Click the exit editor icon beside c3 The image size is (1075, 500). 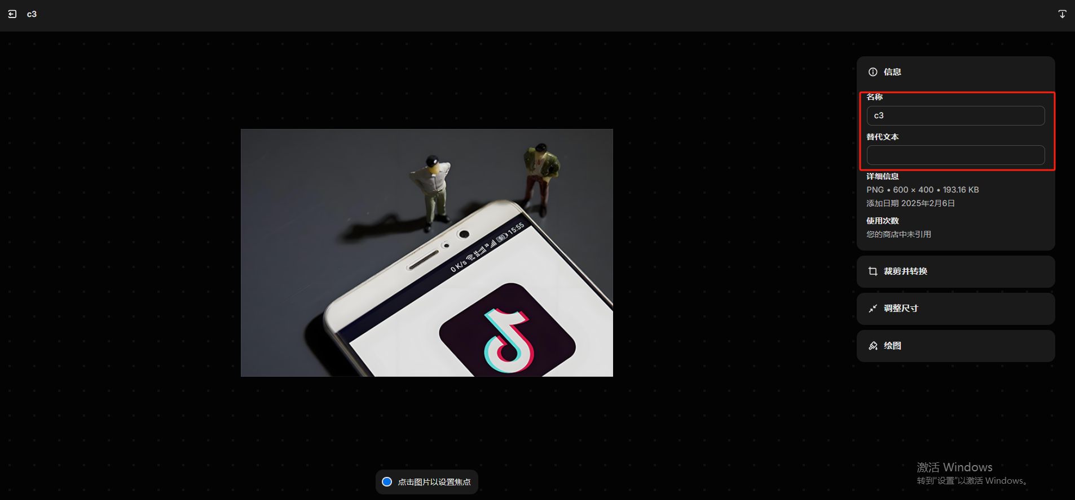[x=12, y=14]
